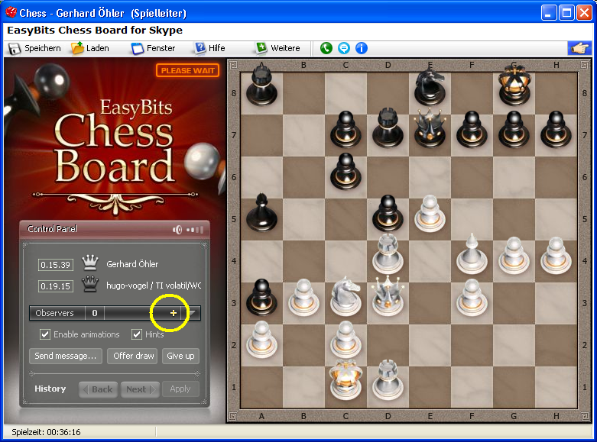Click the Speichern toolbar button

coord(34,48)
